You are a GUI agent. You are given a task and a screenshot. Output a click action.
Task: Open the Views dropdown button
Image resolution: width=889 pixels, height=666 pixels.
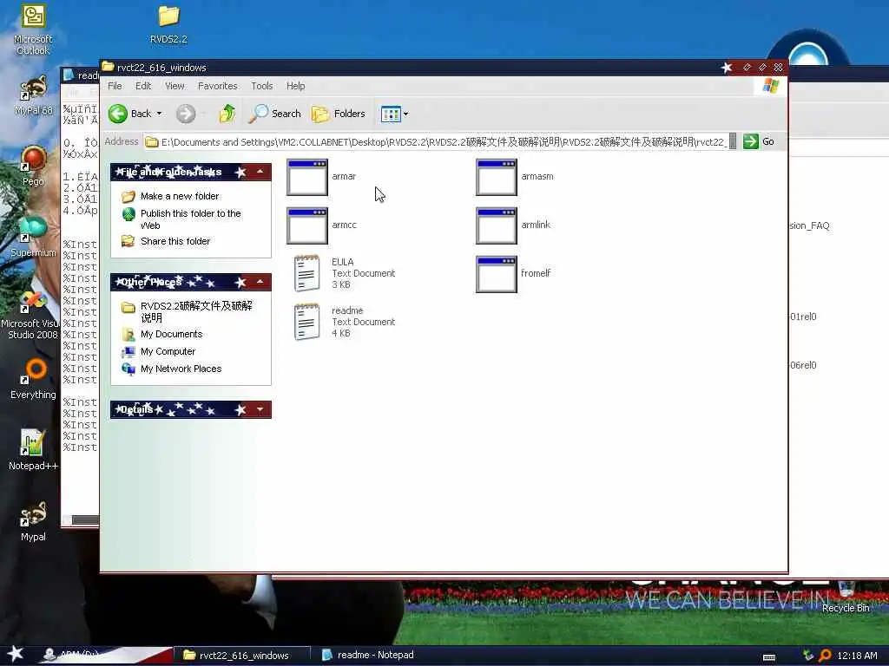(395, 114)
